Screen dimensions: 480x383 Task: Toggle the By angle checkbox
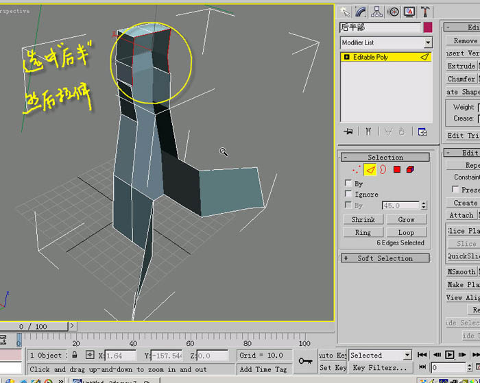[x=348, y=205]
